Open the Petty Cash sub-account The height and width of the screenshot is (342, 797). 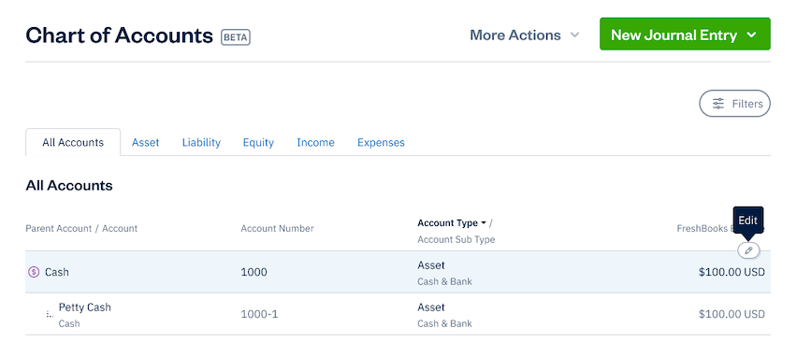tap(398, 314)
